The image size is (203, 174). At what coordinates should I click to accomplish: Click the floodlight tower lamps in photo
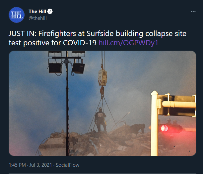[67, 62]
